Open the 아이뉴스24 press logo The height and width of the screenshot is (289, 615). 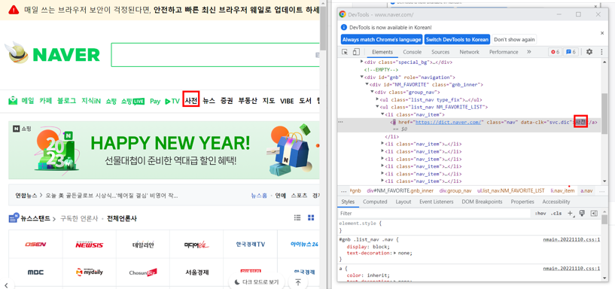click(304, 245)
